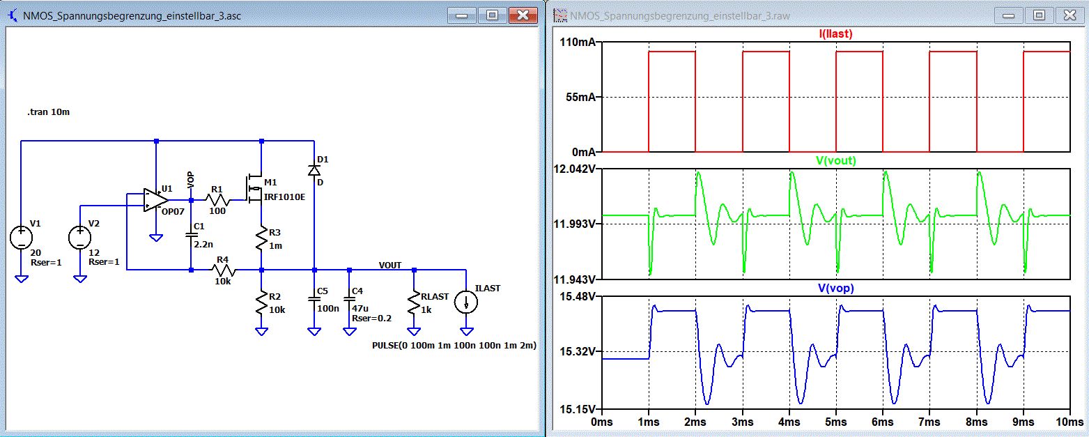Click the 15.48V axis label
Image resolution: width=1089 pixels, height=437 pixels.
click(x=578, y=297)
